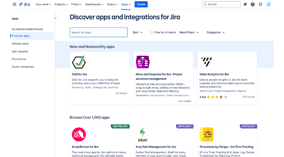Click the ScriptRunner for Jira red logo
Image resolution: width=284 pixels, height=157 pixels.
click(79, 134)
